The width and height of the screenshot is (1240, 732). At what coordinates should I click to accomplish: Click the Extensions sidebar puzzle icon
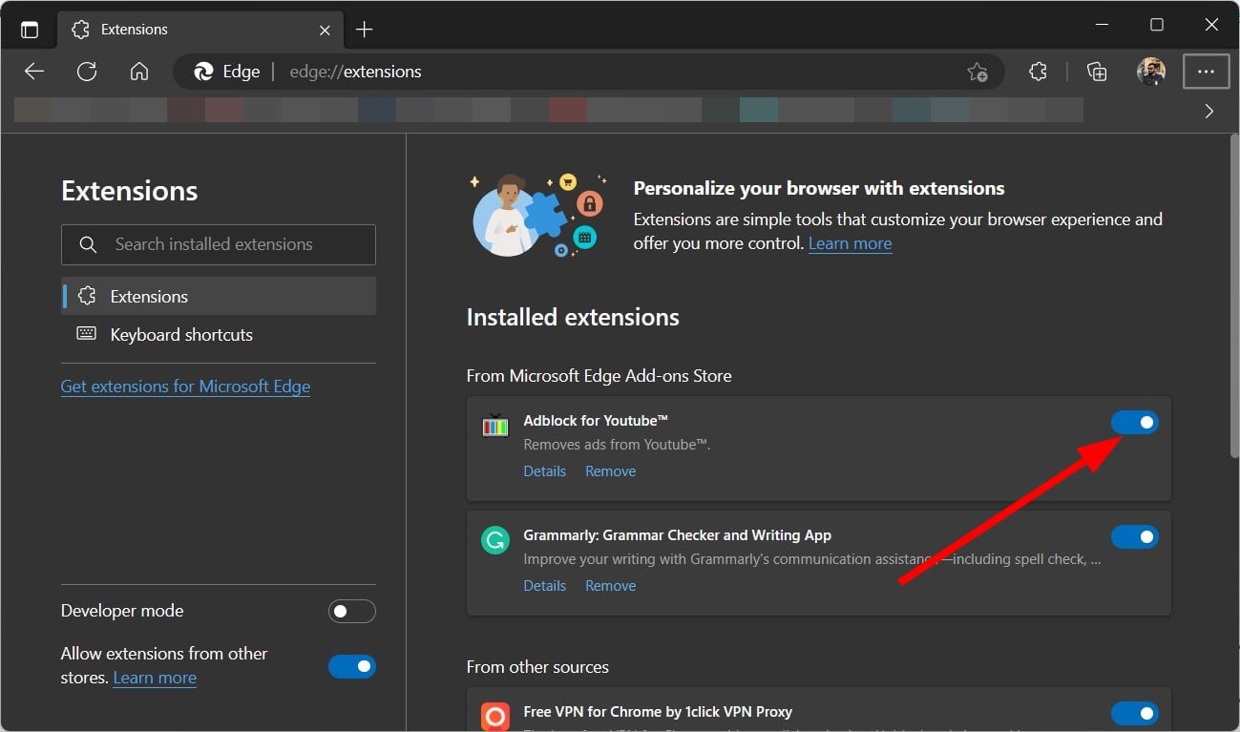pos(87,296)
